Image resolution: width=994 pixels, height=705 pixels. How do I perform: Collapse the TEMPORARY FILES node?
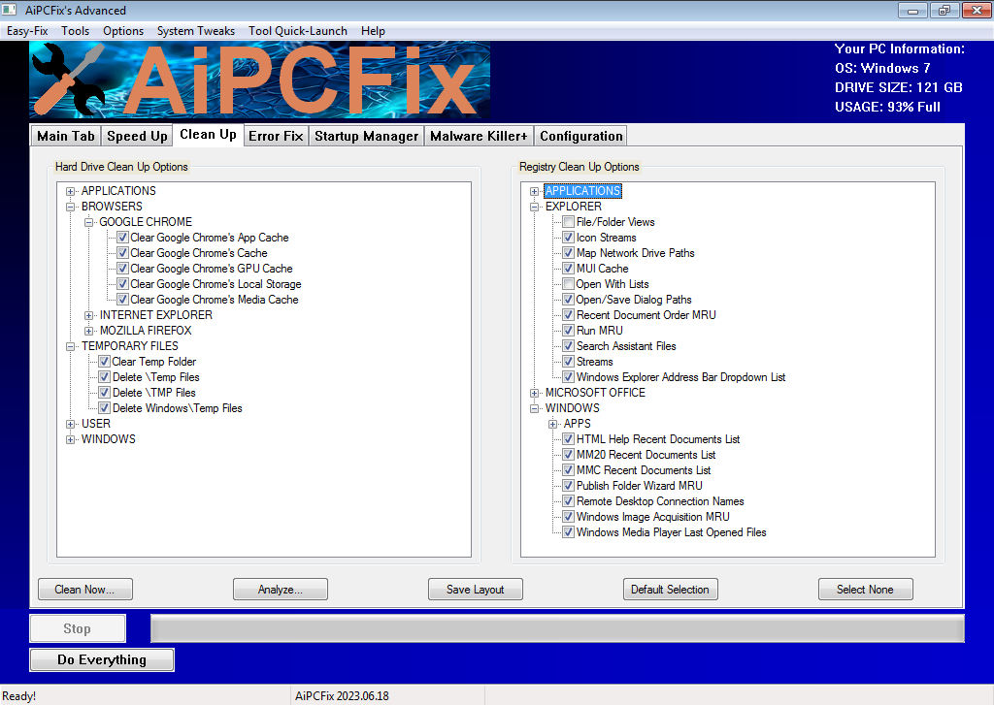click(70, 346)
